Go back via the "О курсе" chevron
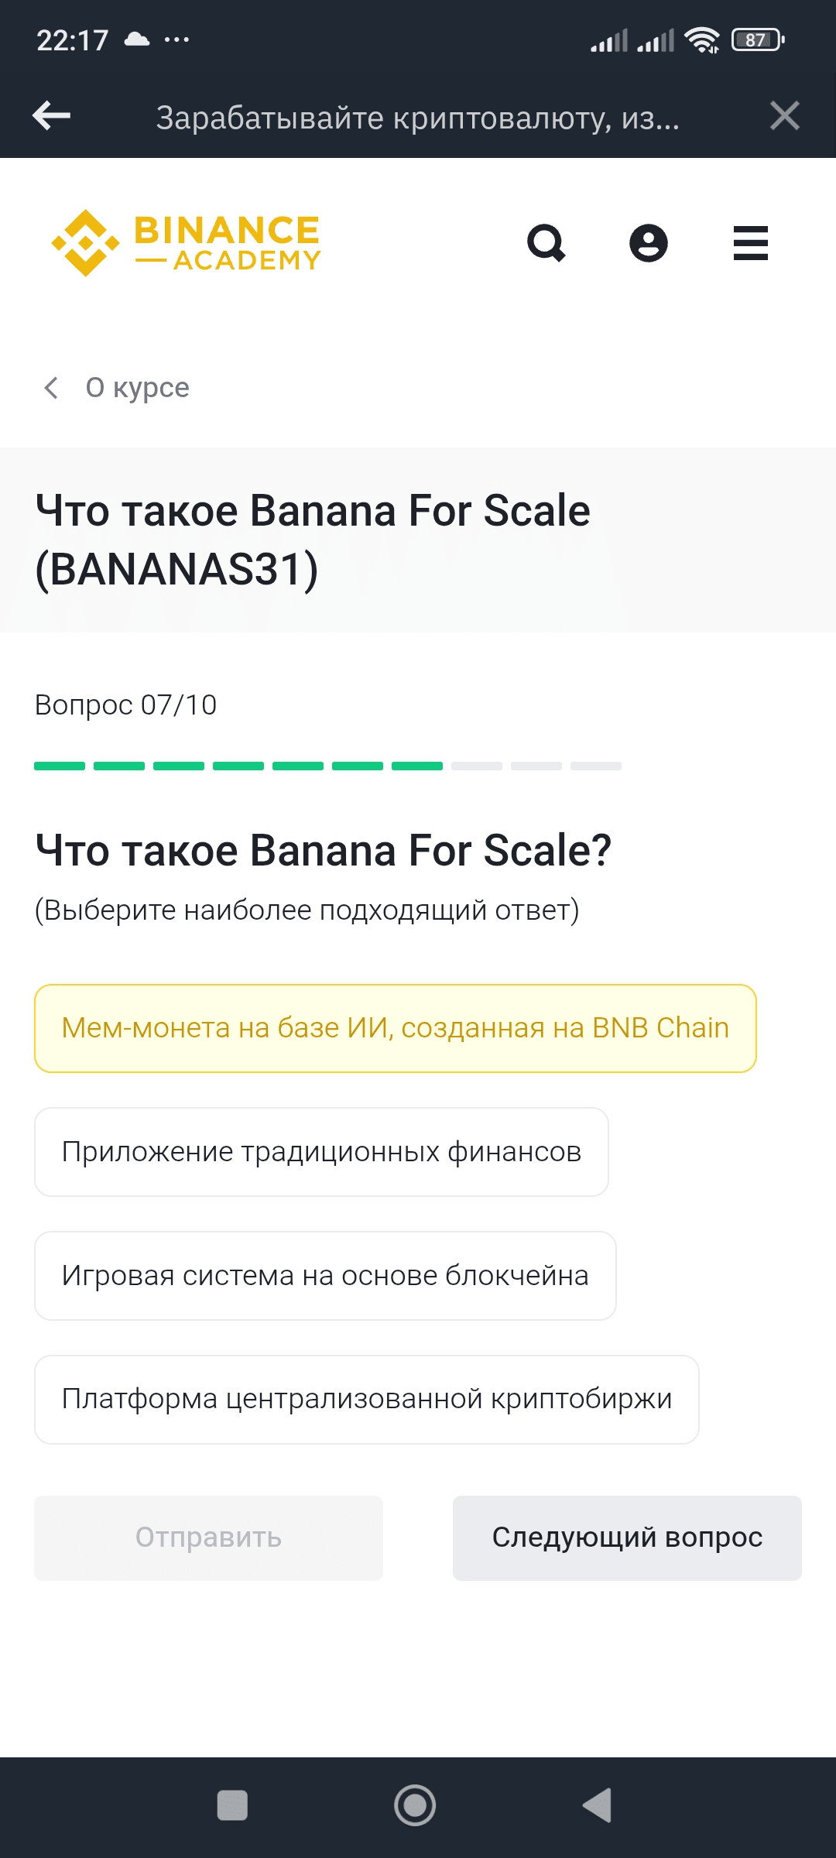 coord(51,387)
